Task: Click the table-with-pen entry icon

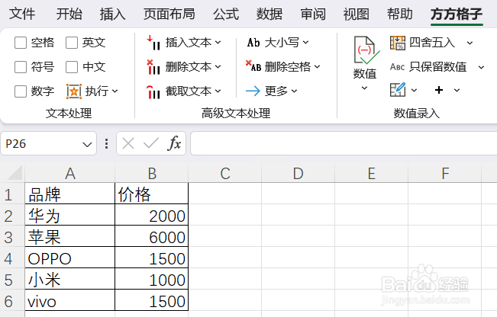Action: [x=398, y=90]
